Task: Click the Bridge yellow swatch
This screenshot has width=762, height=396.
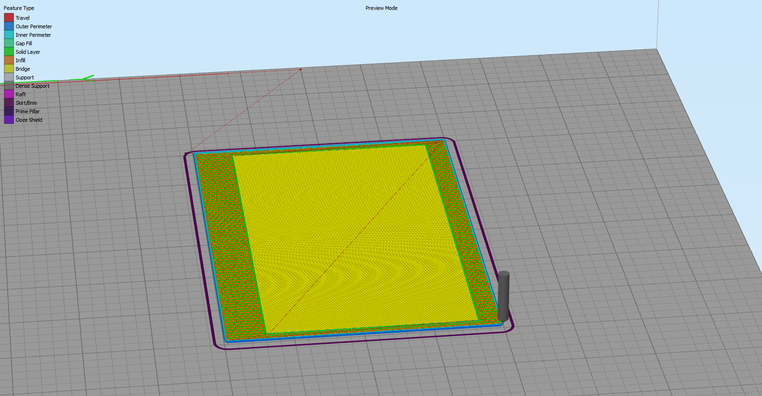Action: [9, 69]
